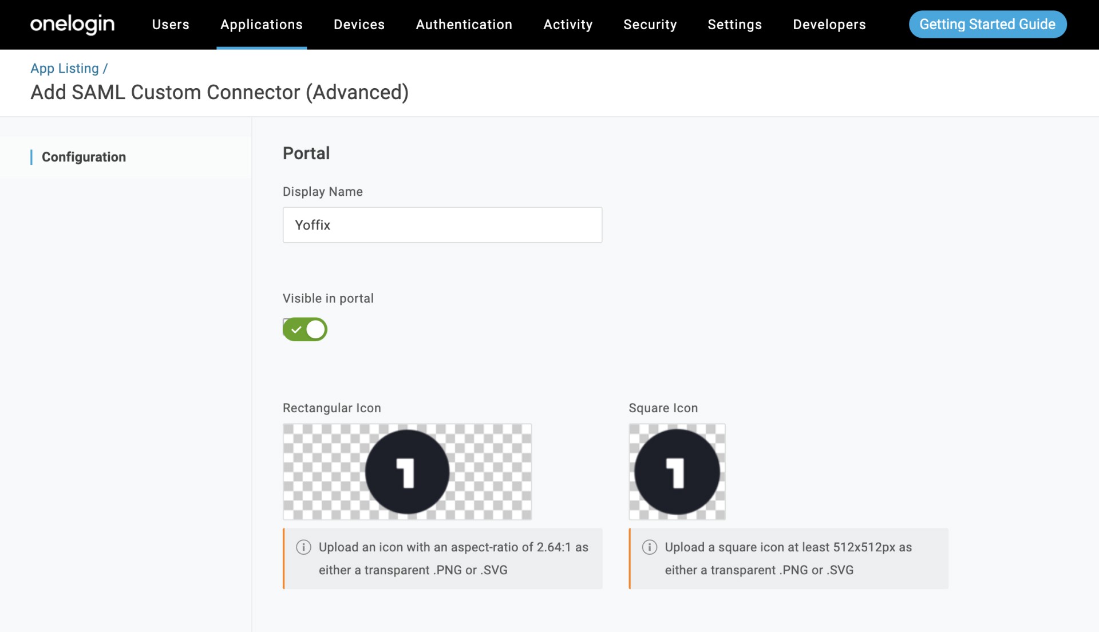The image size is (1099, 632).
Task: Open the Authentication menu
Action: pos(464,25)
